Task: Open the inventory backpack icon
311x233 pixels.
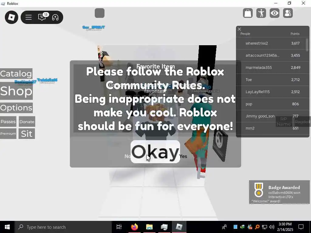Action: [248, 13]
